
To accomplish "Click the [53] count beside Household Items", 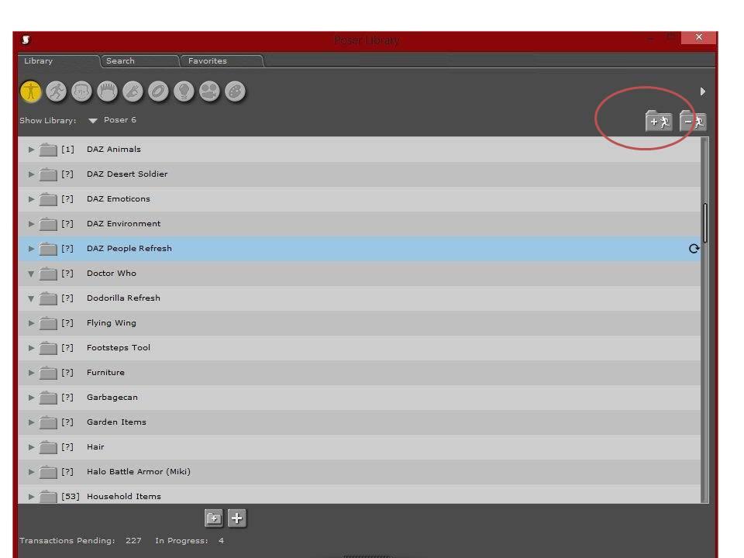I will tap(71, 496).
